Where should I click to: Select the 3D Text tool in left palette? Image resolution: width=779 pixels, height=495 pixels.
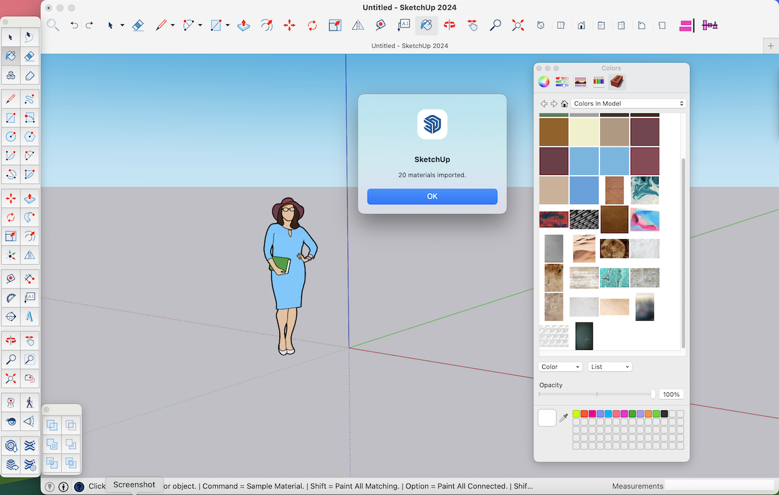(29, 316)
